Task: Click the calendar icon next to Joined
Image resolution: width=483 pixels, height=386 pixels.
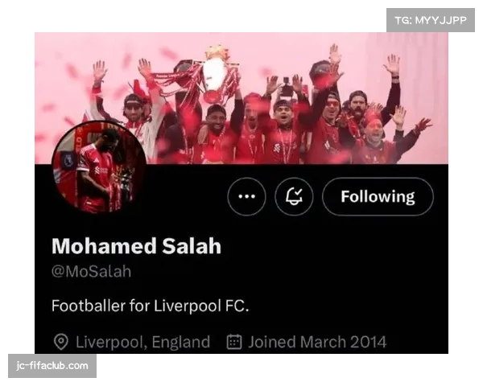Action: point(234,342)
